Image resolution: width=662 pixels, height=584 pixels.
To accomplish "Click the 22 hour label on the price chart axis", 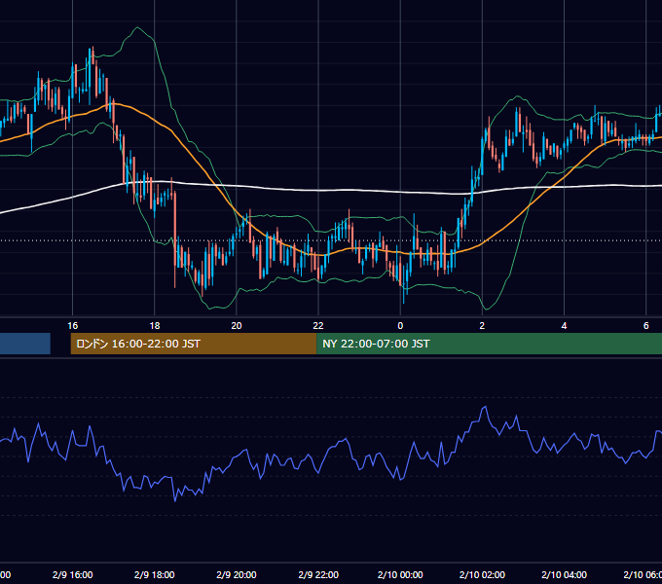I will (318, 326).
